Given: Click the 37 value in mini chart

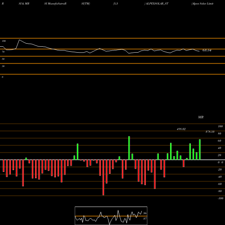Looking at the screenshot, I should [145, 219].
